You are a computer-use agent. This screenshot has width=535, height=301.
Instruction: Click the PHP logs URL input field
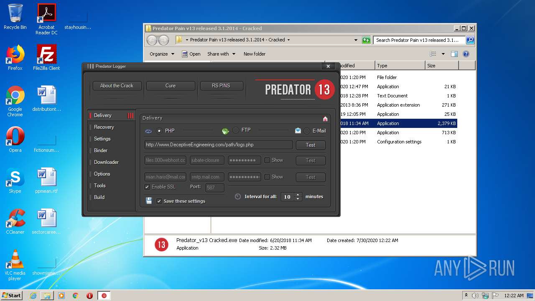[219, 145]
